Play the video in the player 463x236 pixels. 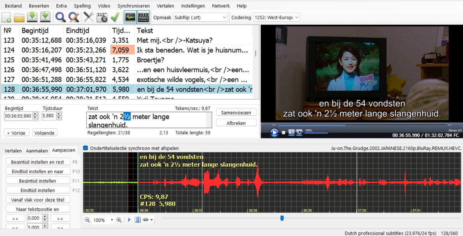pyautogui.click(x=274, y=133)
